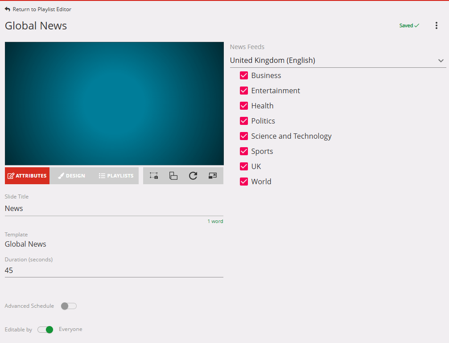Open the three-dot more options menu
The height and width of the screenshot is (343, 449).
[x=437, y=26]
